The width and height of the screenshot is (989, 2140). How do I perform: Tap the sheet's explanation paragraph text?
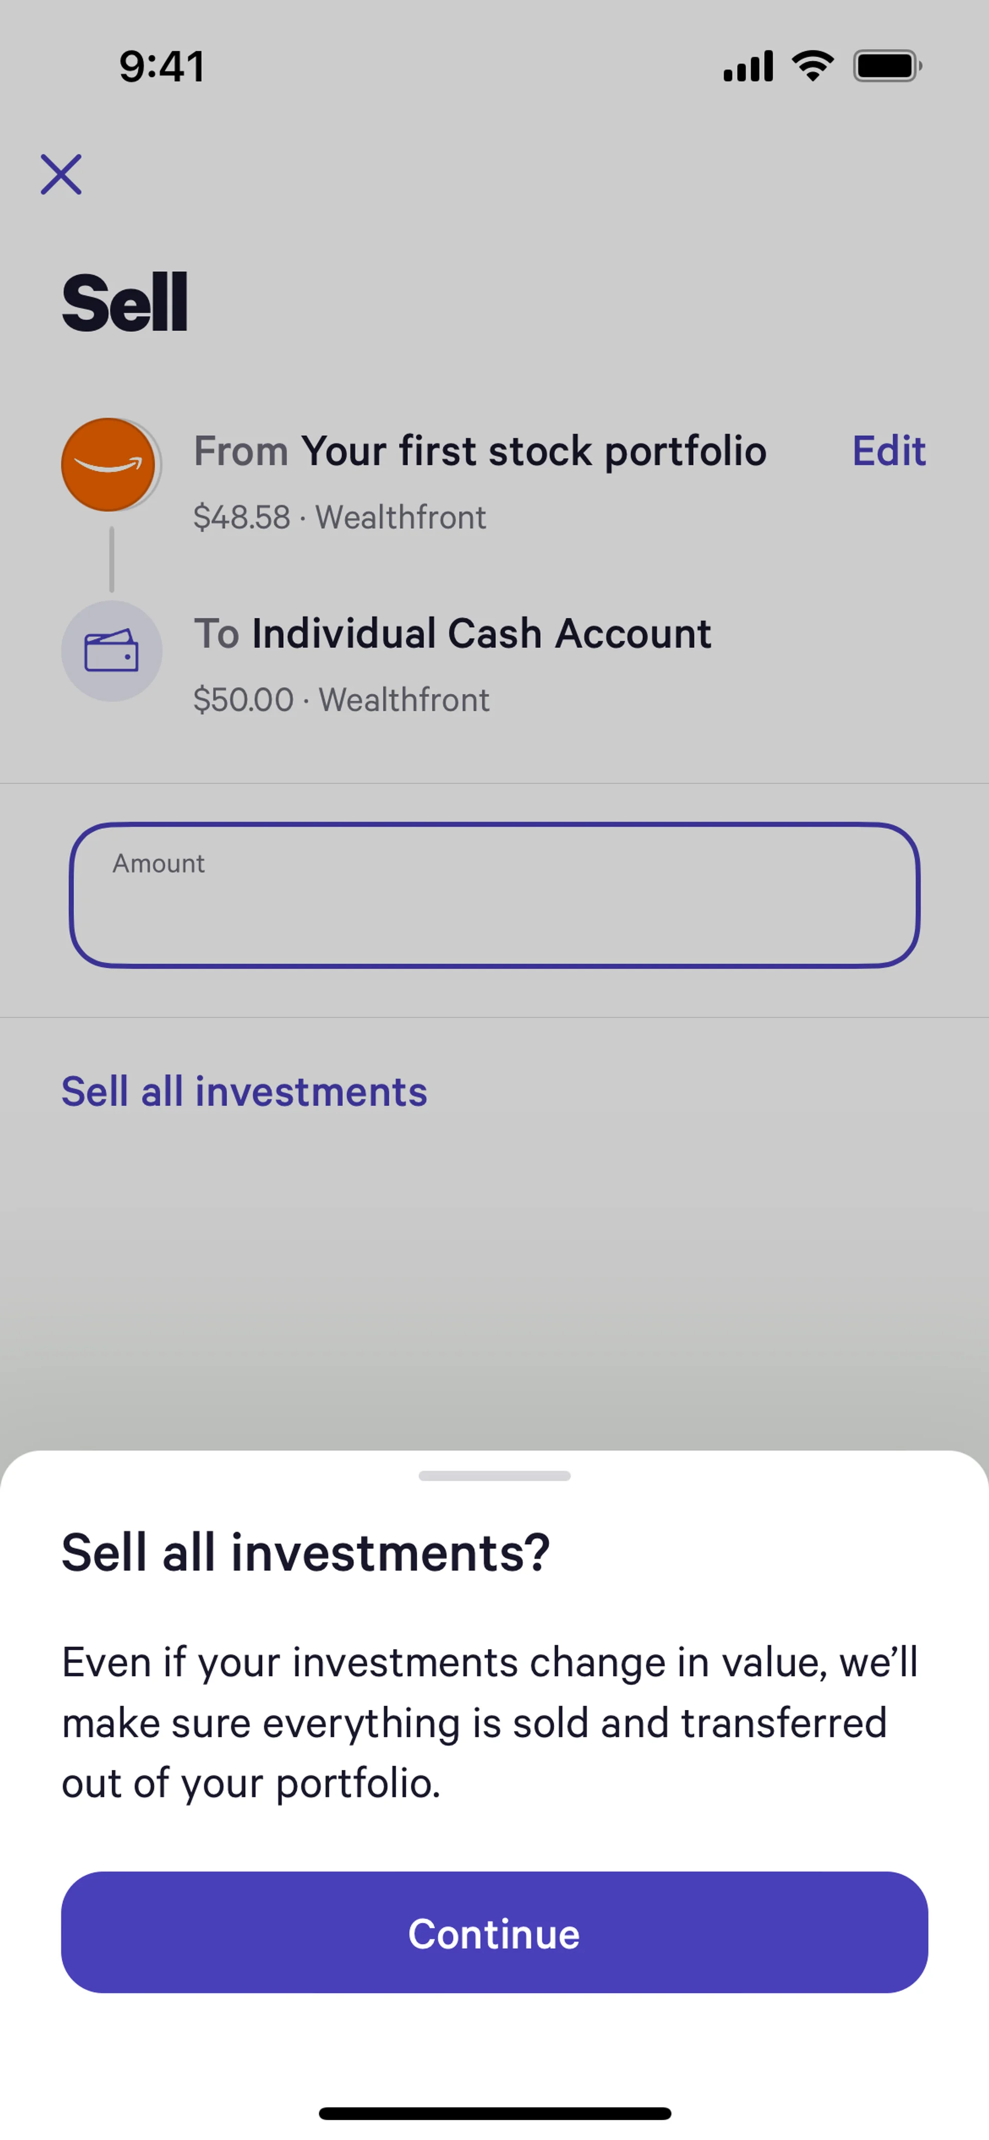[490, 1722]
